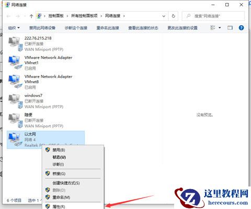Viewport: 251px width, 209px height.
Task: Click the 随便 connection name
Action: pyautogui.click(x=28, y=115)
